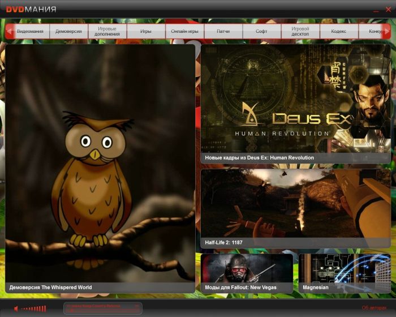396x317 pixels.
Task: Open the Игры section
Action: click(x=146, y=31)
